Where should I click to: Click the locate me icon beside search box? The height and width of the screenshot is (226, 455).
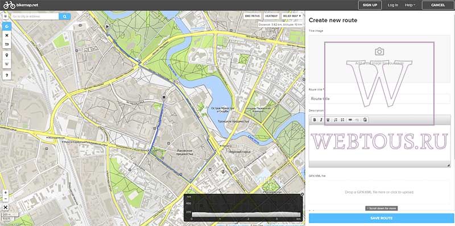click(x=6, y=17)
